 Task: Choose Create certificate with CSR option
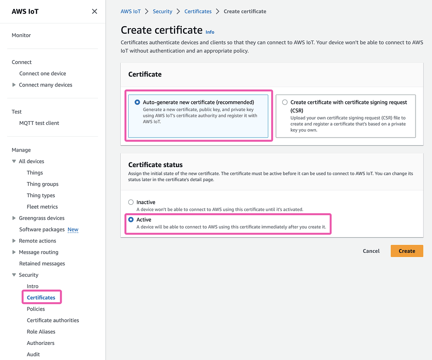click(285, 102)
